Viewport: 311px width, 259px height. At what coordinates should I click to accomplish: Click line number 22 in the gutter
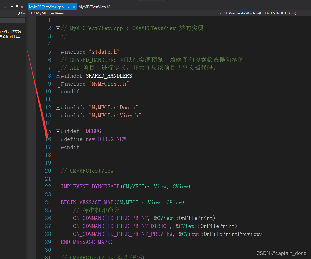point(48,187)
